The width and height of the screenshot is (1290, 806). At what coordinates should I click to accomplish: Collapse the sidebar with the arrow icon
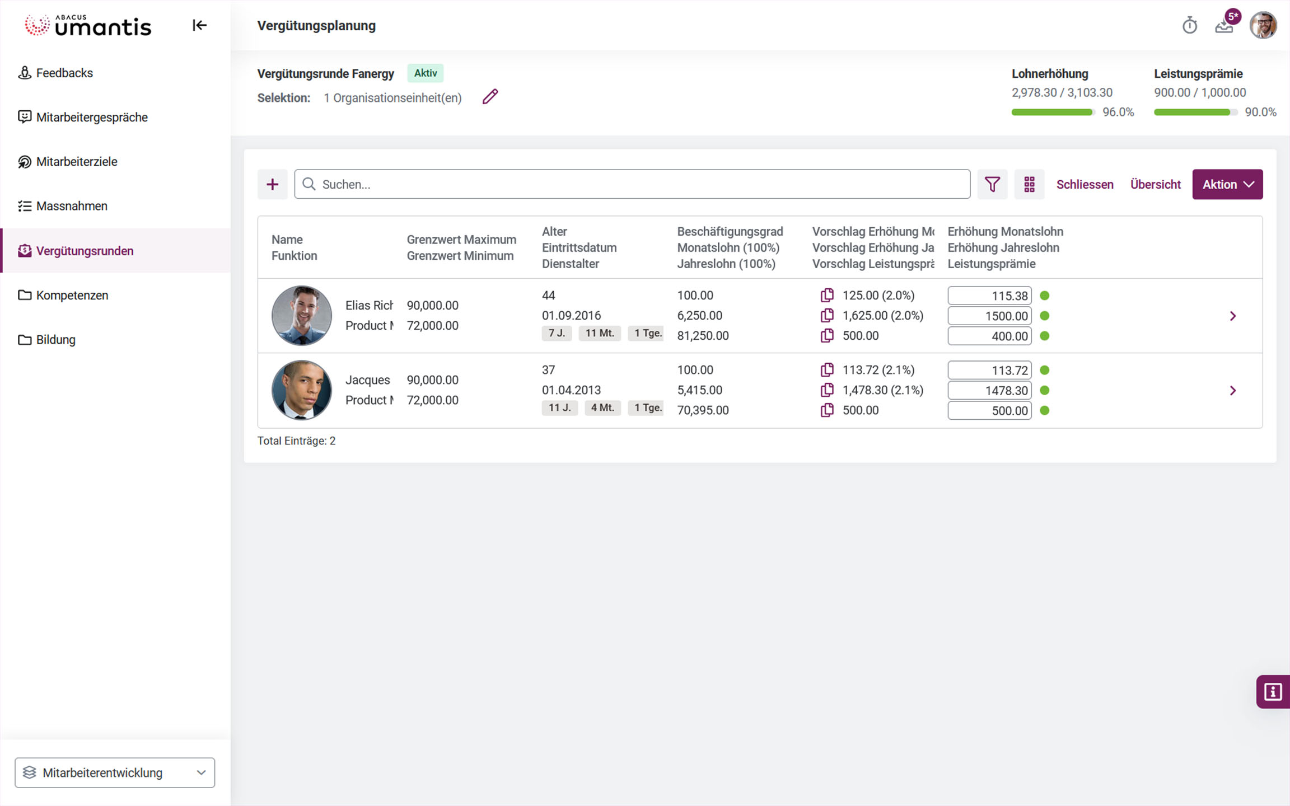(199, 25)
